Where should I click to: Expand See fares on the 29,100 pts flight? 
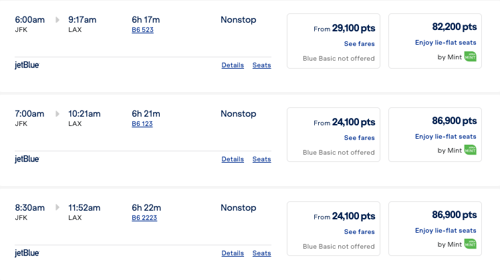[359, 44]
